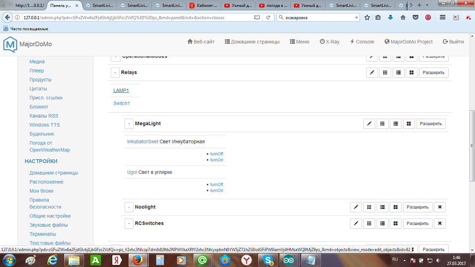Go back with browser back arrow
This screenshot has width=475, height=267.
click(7, 17)
